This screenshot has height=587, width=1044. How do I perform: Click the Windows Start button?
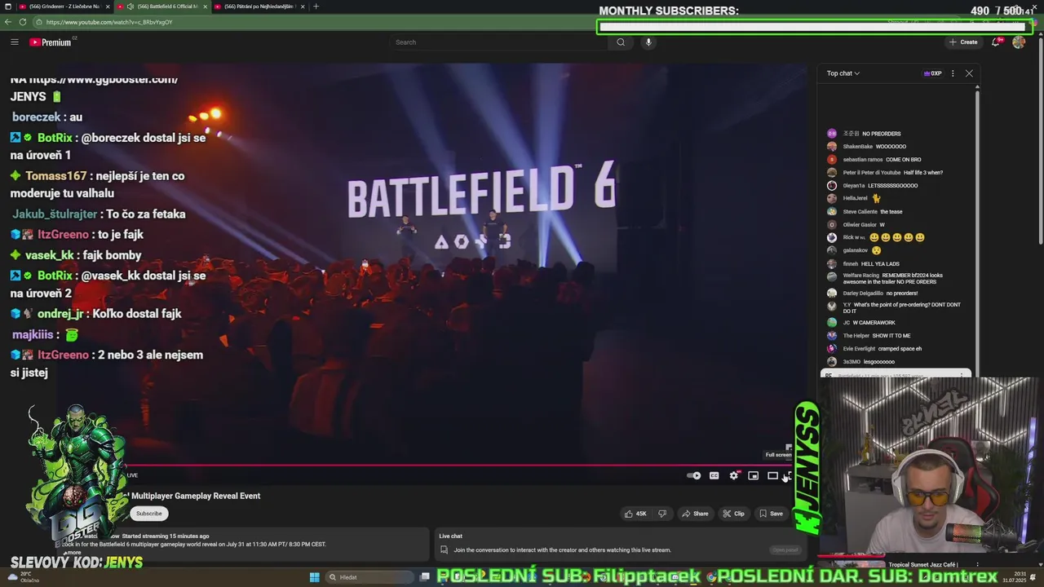pos(314,577)
